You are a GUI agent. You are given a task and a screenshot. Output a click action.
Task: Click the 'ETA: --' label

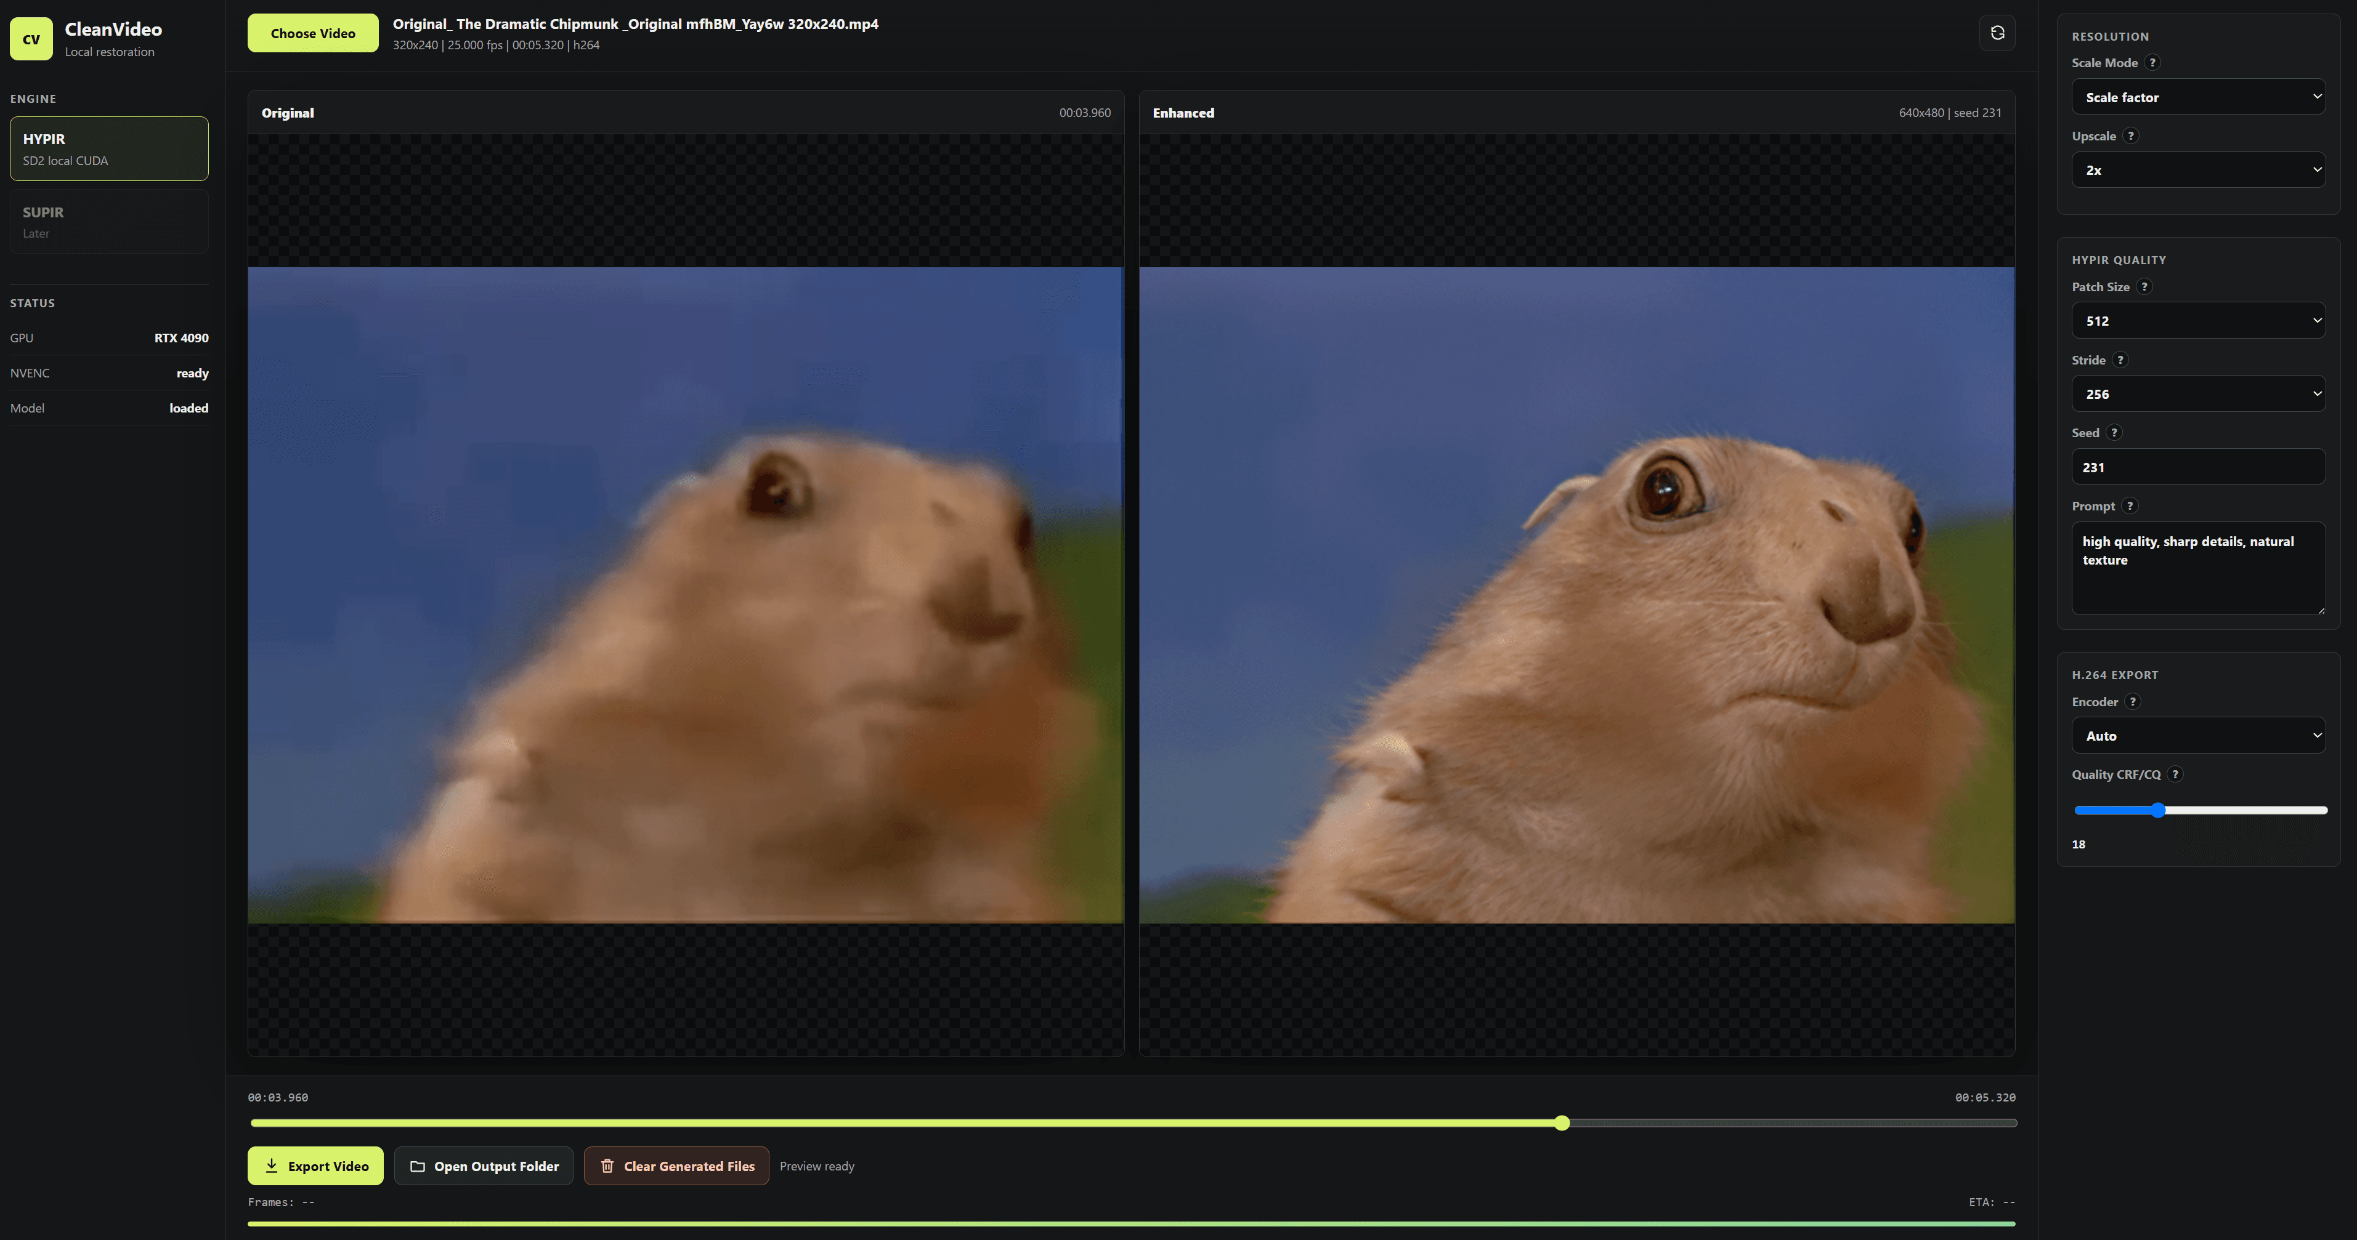pyautogui.click(x=1992, y=1202)
